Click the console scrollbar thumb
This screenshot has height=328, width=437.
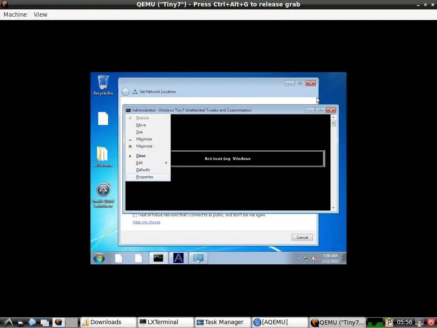pos(333,123)
